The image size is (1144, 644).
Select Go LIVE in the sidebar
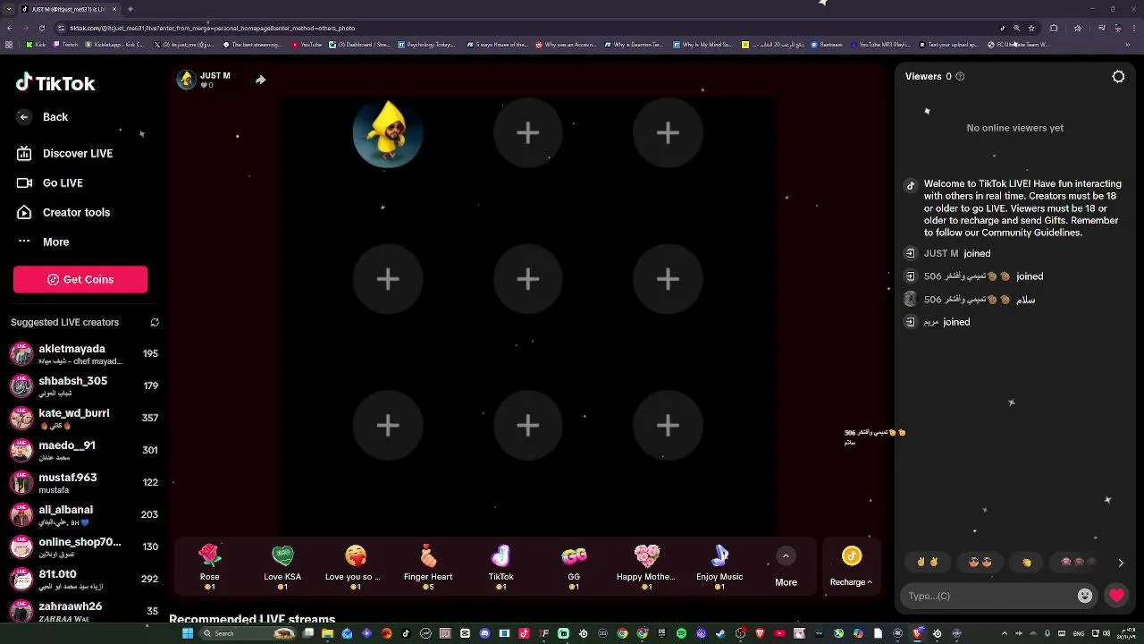50,183
